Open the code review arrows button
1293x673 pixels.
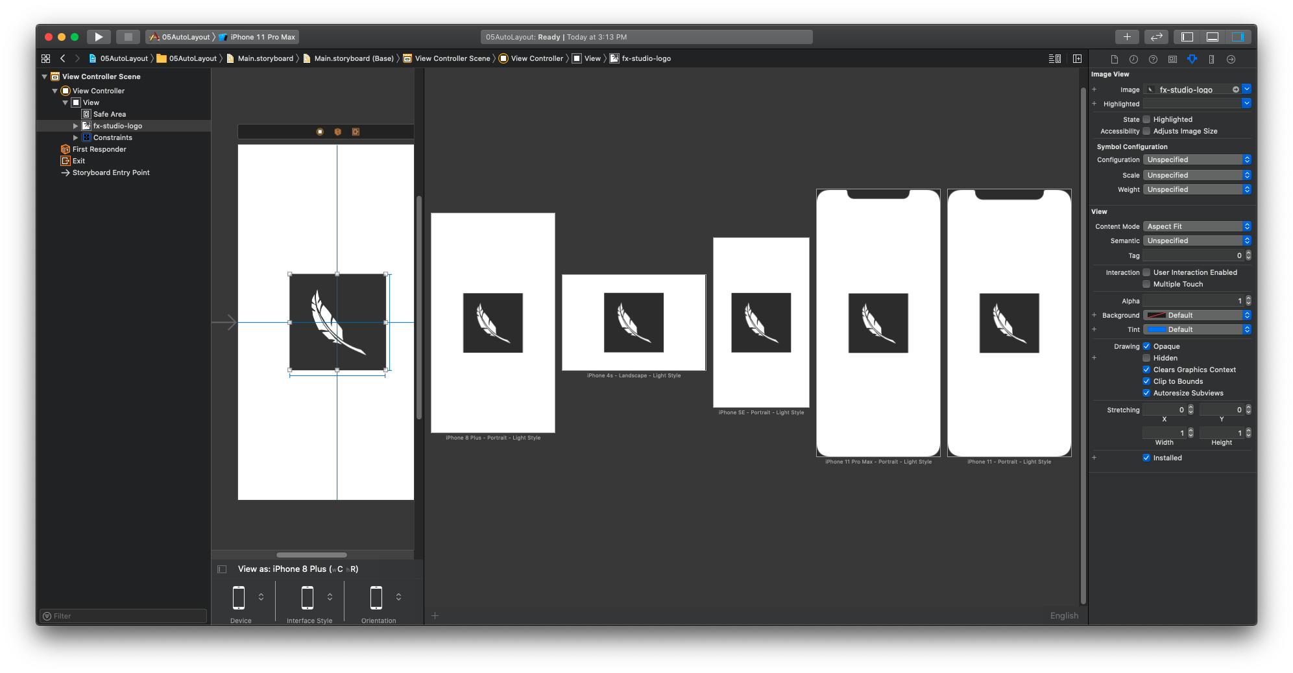tap(1156, 37)
